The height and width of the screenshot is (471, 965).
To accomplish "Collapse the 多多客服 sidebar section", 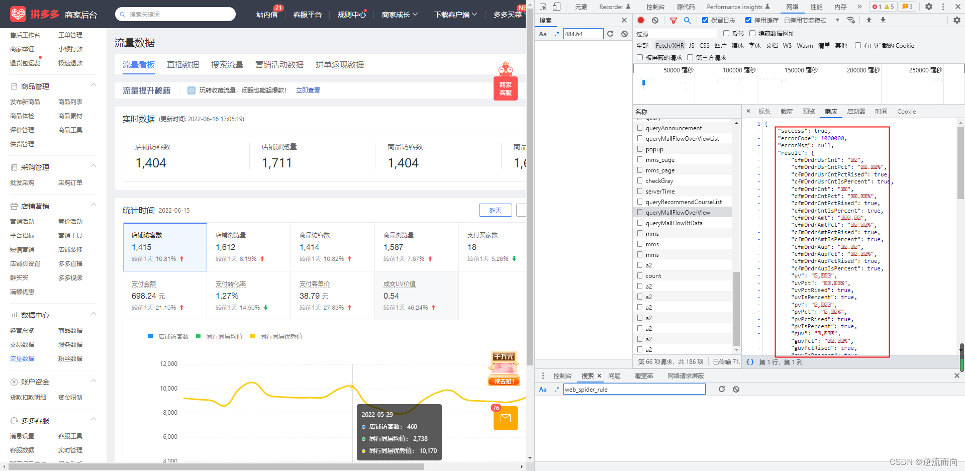I will (x=93, y=419).
